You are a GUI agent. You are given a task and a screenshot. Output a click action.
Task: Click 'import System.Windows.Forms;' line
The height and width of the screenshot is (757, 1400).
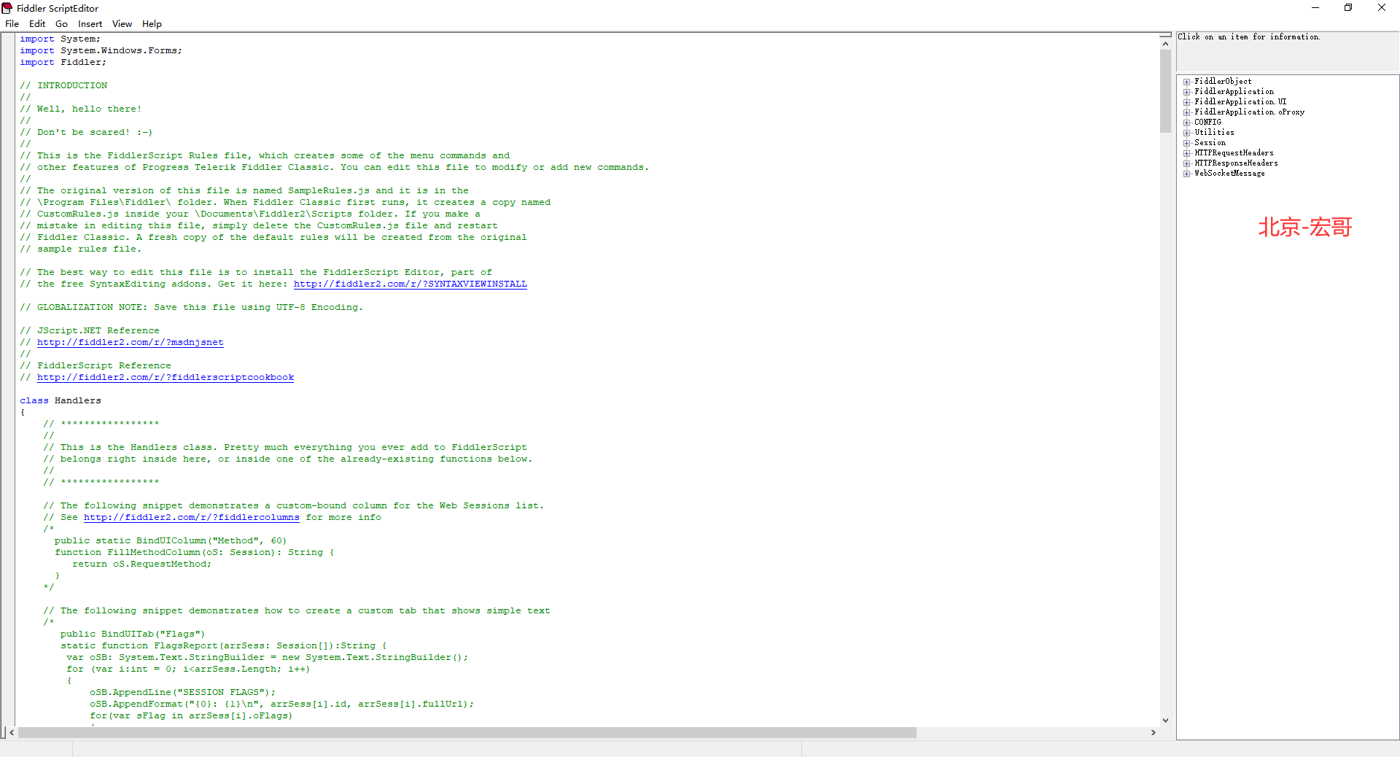tap(101, 51)
